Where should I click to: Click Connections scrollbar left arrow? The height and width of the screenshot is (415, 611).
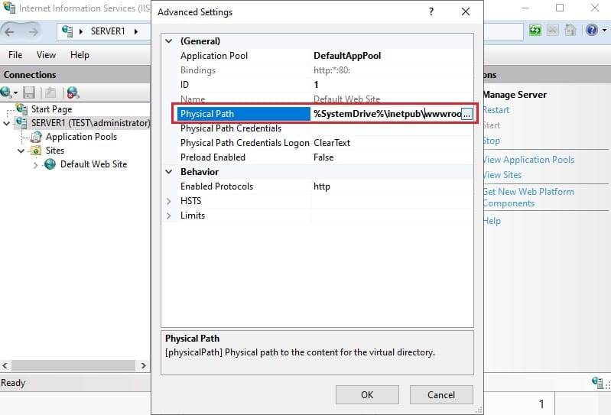(x=5, y=365)
